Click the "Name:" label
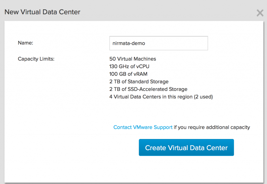 (26, 43)
